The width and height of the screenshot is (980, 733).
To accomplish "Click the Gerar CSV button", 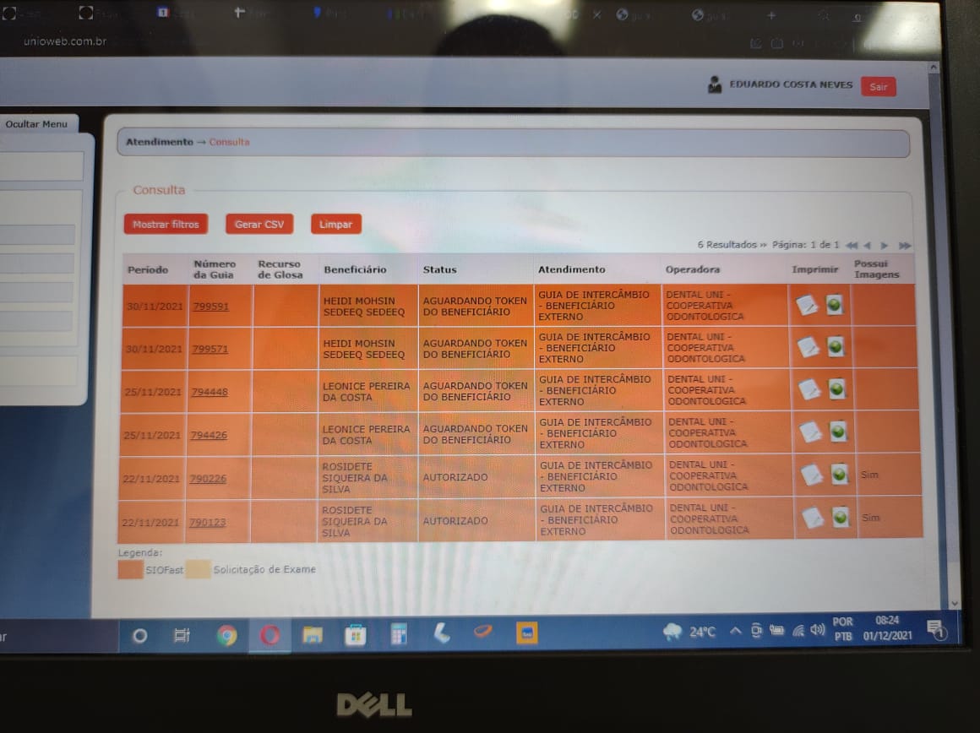I will coord(259,225).
